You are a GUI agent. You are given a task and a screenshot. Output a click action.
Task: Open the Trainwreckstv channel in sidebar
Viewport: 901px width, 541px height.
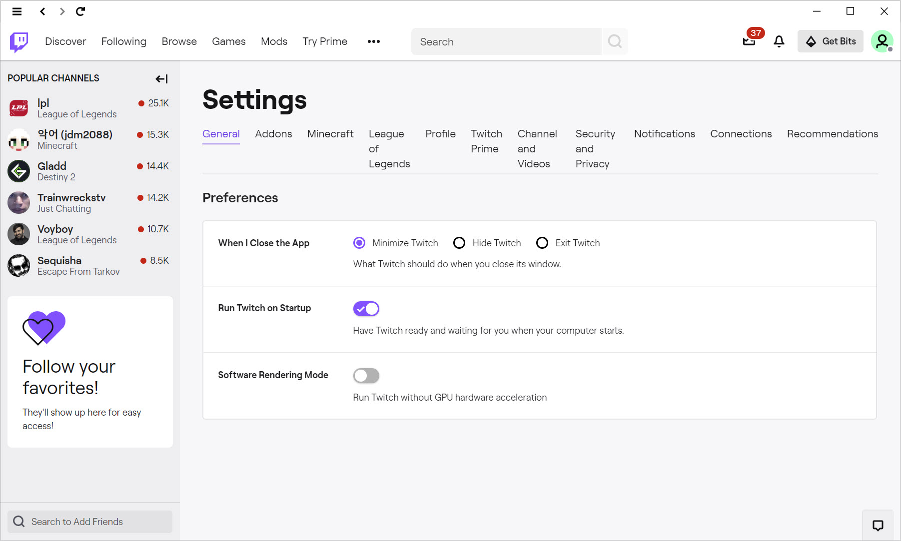pyautogui.click(x=89, y=203)
